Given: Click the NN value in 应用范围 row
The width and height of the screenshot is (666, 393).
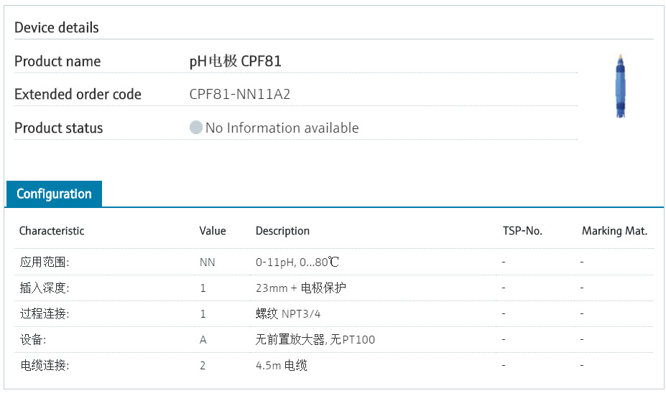Looking at the screenshot, I should [207, 262].
